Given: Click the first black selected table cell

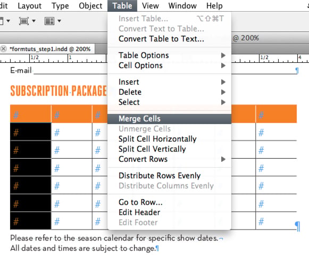Looking at the screenshot, I should point(30,131).
